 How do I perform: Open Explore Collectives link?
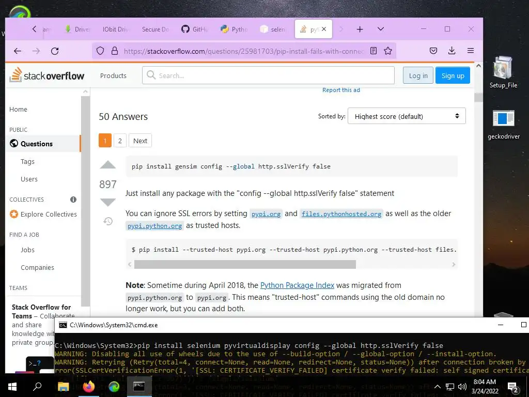pos(43,215)
